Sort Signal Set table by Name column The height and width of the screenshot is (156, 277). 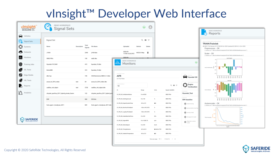click(x=48, y=47)
